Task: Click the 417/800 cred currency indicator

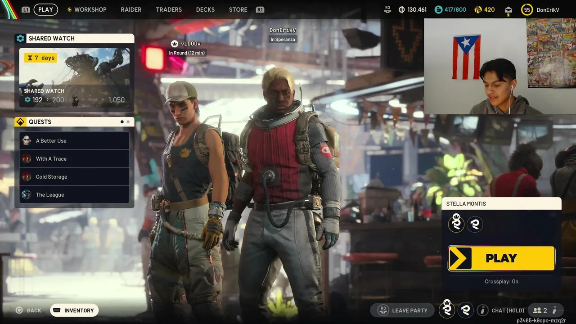Action: [x=450, y=9]
